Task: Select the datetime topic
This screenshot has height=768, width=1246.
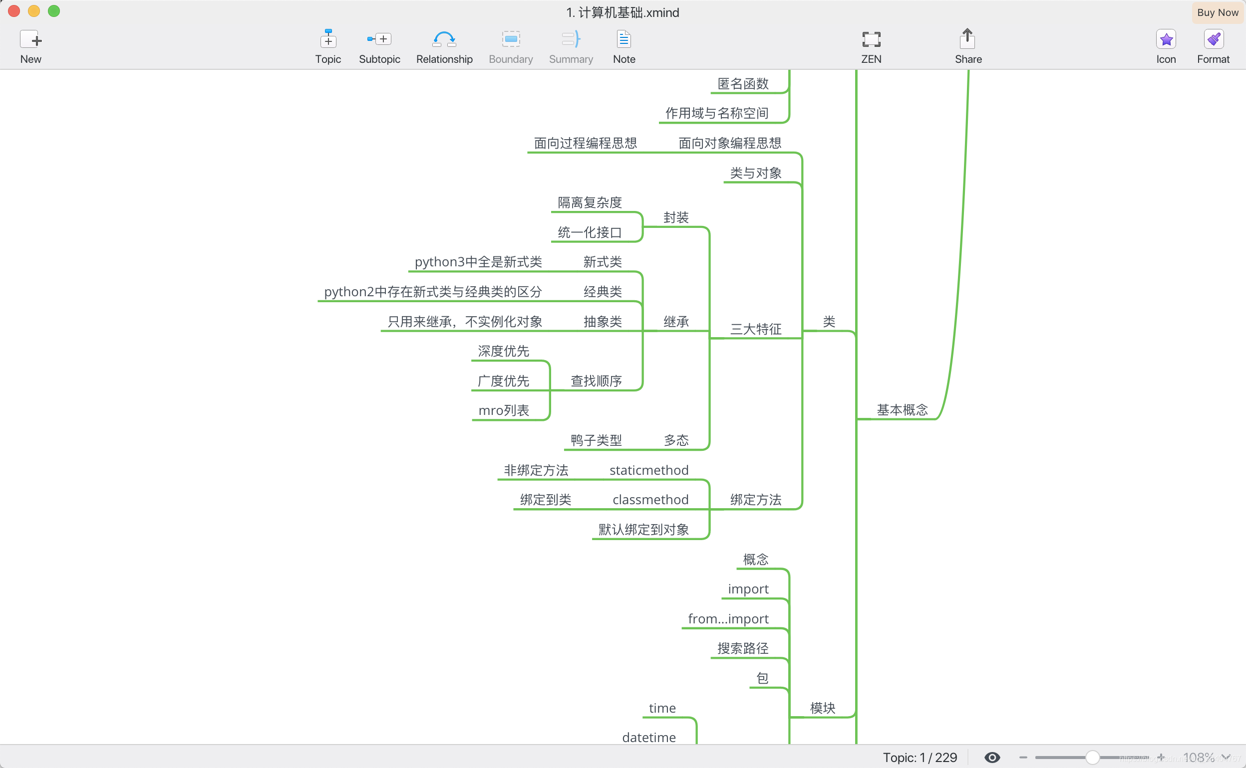Action: pyautogui.click(x=648, y=738)
